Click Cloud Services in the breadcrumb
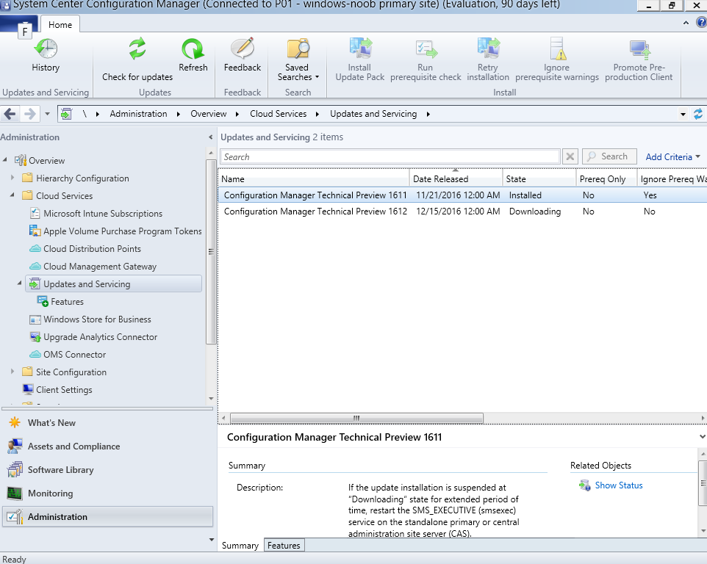707x564 pixels. [x=279, y=114]
